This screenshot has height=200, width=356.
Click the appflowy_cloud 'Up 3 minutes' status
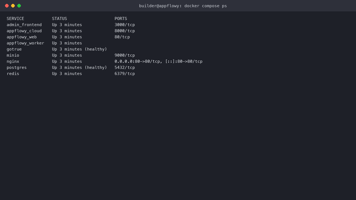click(67, 31)
